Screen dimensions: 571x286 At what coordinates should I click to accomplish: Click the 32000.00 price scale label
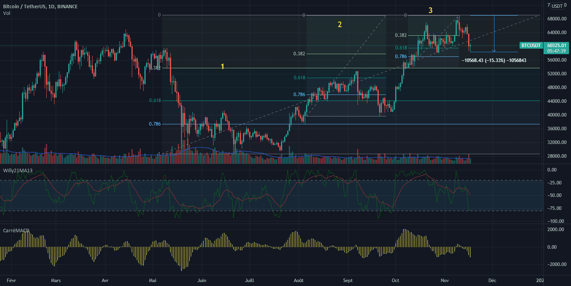tap(557, 142)
